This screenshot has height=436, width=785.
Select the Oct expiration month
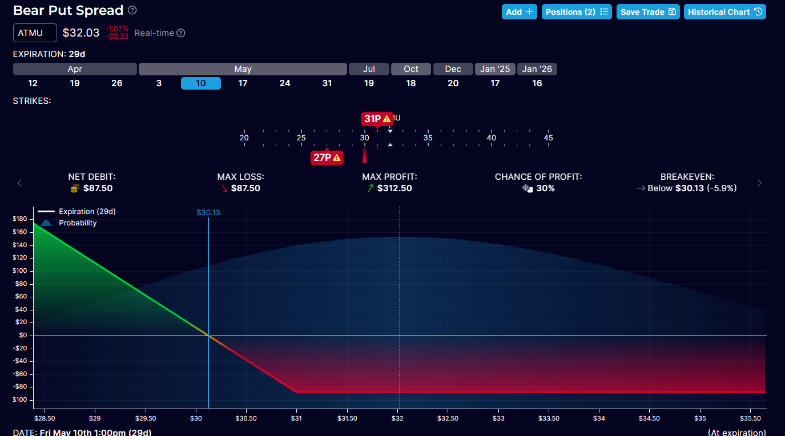point(411,69)
